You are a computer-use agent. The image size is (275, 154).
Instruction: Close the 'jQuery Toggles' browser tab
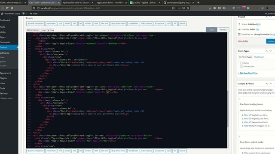pyautogui.click(x=159, y=3)
